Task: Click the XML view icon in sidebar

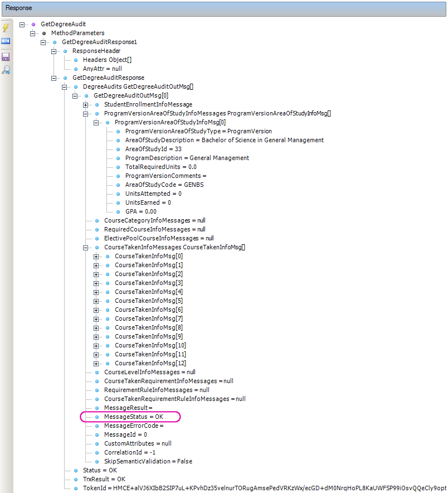Action: [x=6, y=41]
